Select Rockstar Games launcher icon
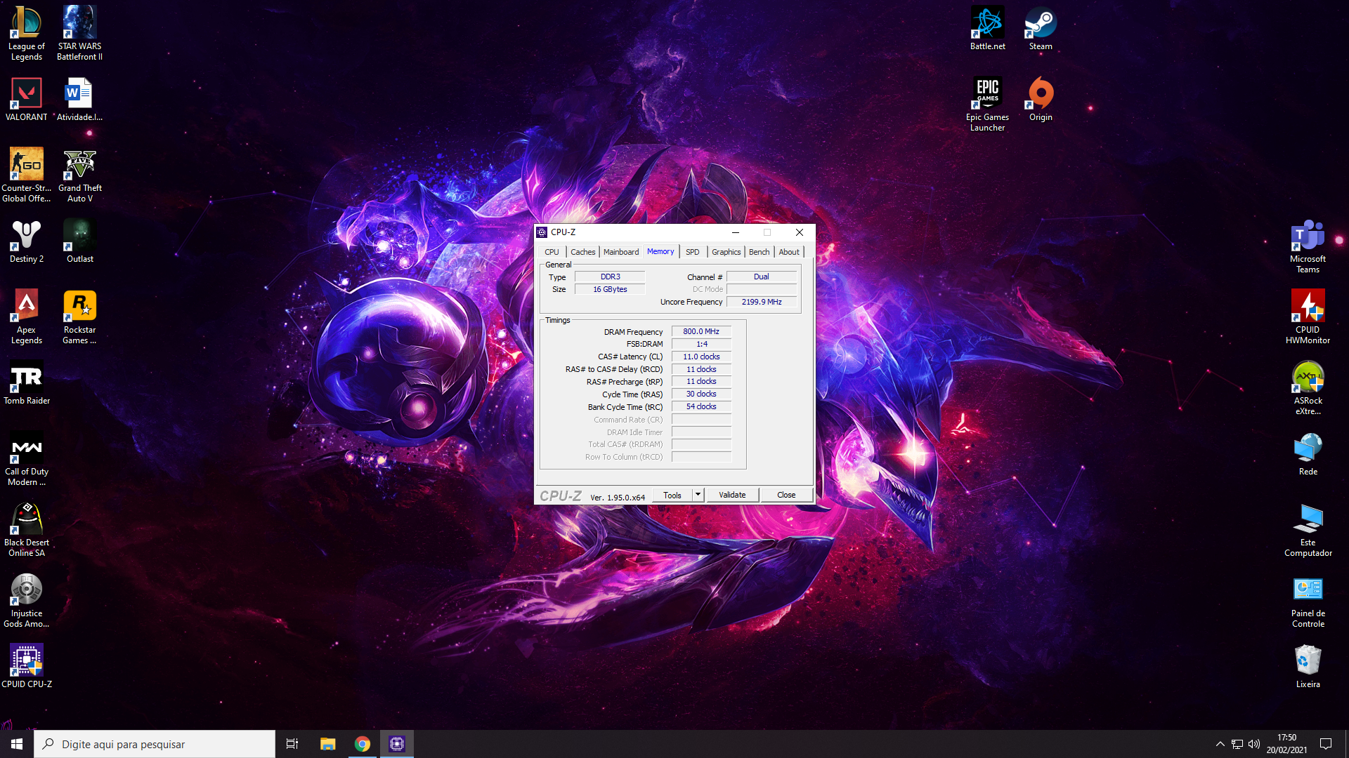The width and height of the screenshot is (1349, 758). point(80,317)
